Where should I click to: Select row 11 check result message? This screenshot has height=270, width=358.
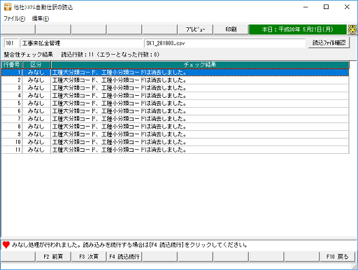tap(200, 150)
